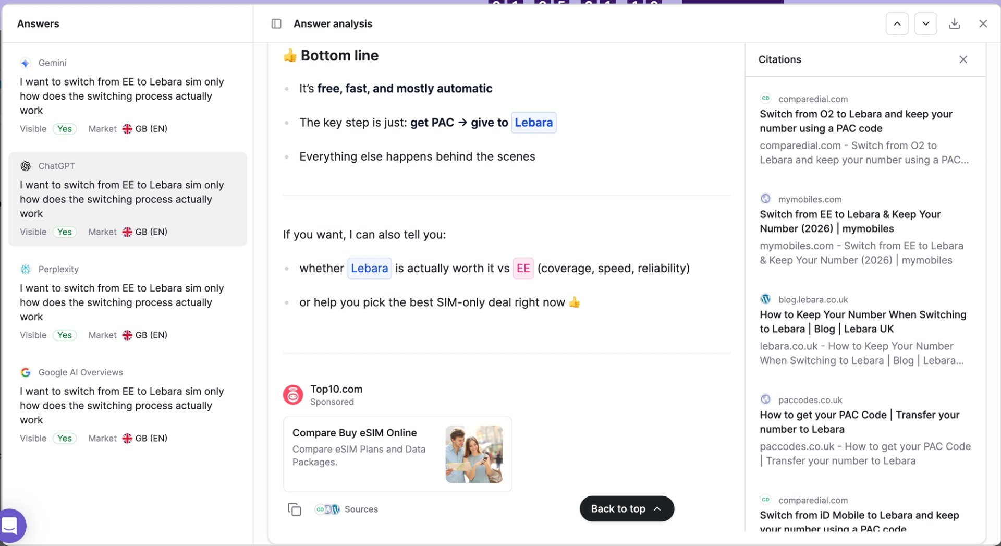Select the Perplexity answer card
Viewport: 1001px width, 546px height.
click(127, 302)
